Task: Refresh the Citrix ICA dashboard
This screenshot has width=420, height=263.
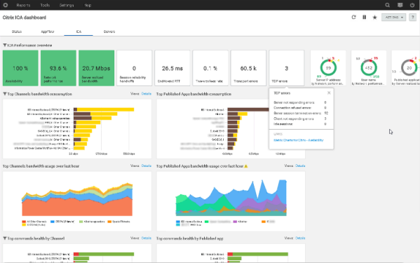Action: [354, 17]
